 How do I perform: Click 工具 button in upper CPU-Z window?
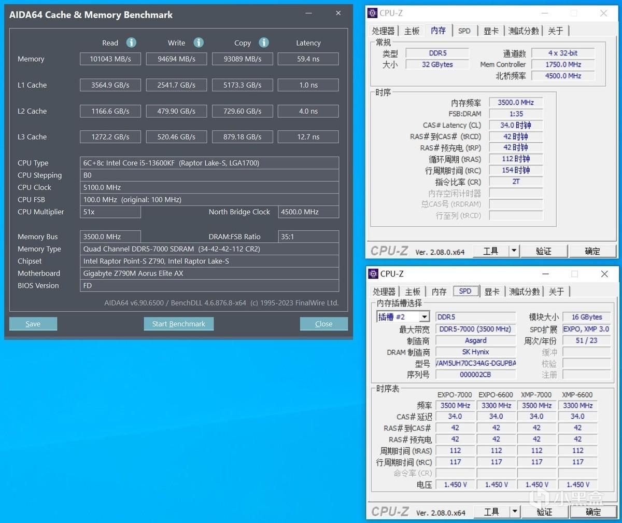pyautogui.click(x=491, y=251)
